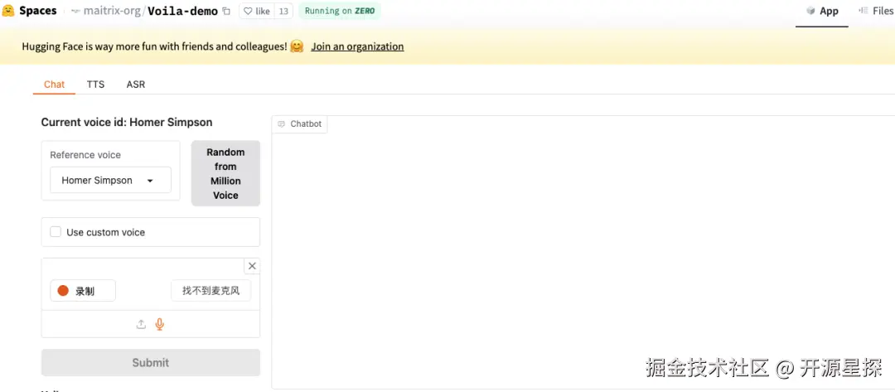Click the Spaces text link

(x=37, y=11)
